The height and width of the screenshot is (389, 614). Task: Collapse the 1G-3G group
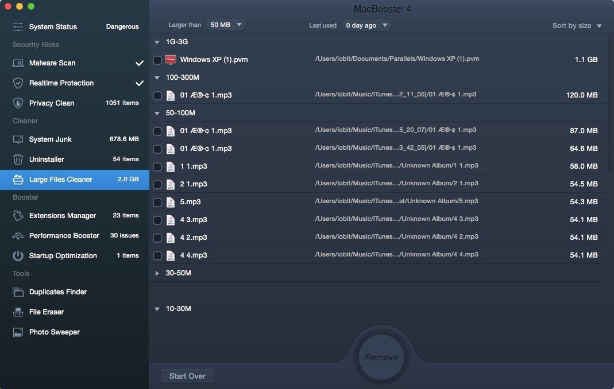[x=157, y=42]
